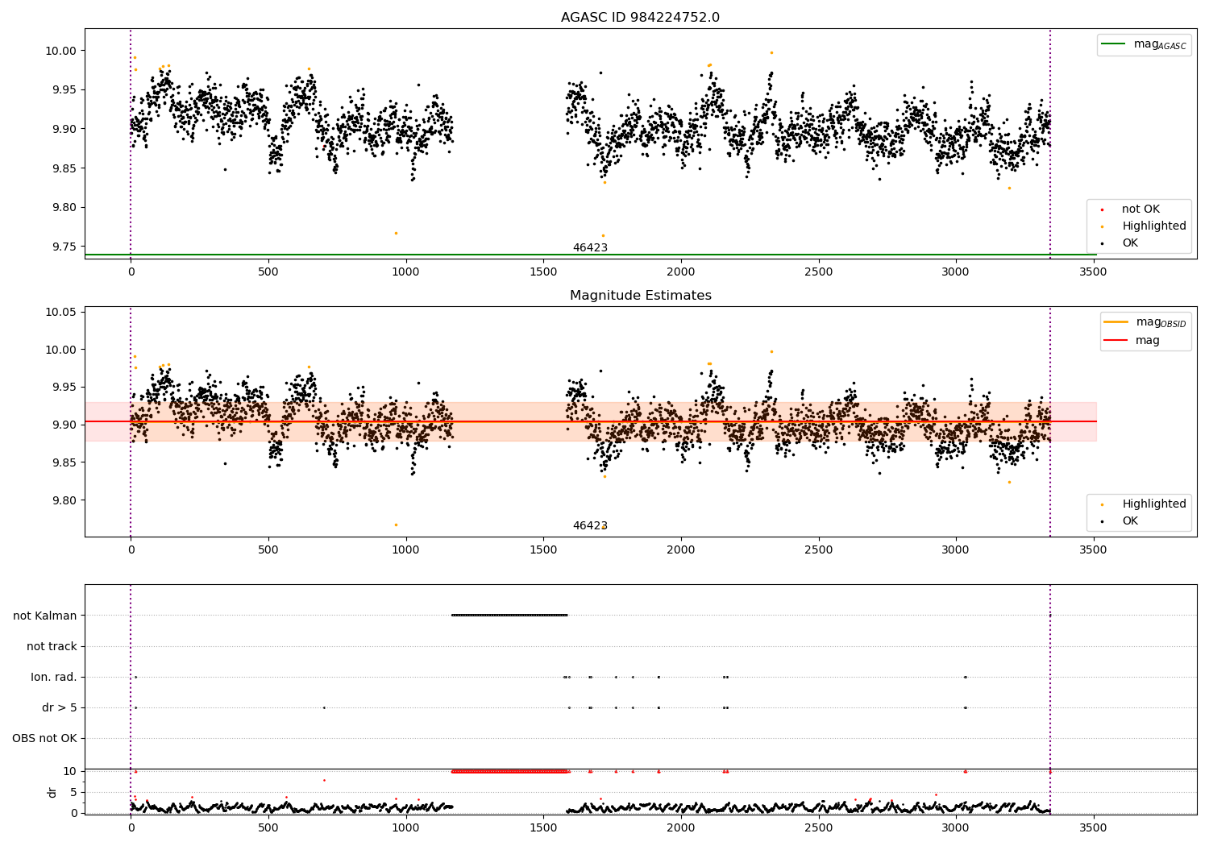Click the red "mag" legend entry in middle plot
This screenshot has height=846, width=1209.
tap(1132, 340)
